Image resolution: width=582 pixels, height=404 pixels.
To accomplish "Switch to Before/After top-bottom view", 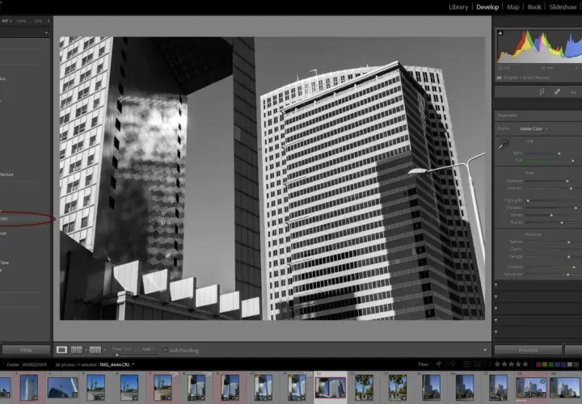I will click(95, 350).
